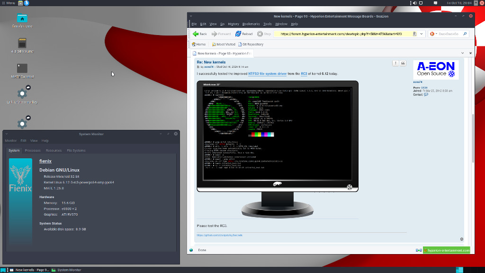This screenshot has width=485, height=273.
Task: Click the back-to-top arrow icon in post
Action: click(x=461, y=239)
